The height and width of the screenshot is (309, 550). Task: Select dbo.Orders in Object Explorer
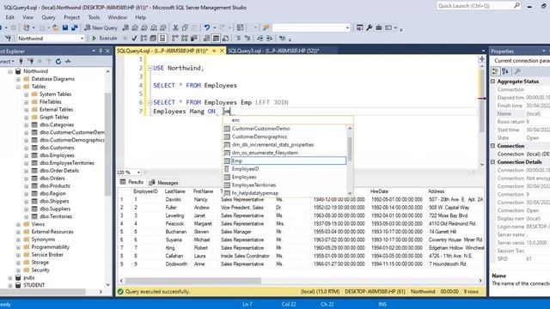pos(52,179)
